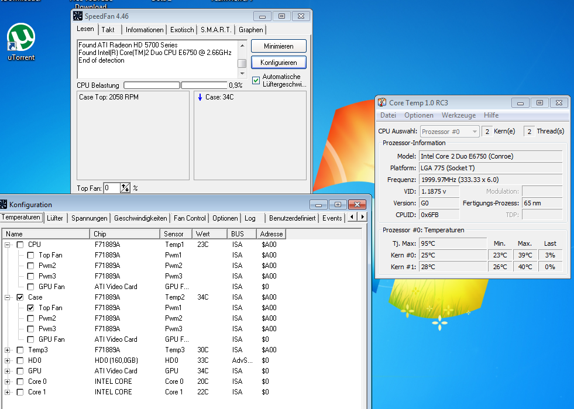The height and width of the screenshot is (409, 574).
Task: Sort by the Sensor column header
Action: (x=176, y=233)
